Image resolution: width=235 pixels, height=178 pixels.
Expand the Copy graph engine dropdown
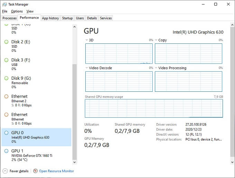(156, 40)
